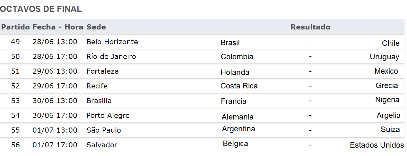Click Argelia team name
This screenshot has width=407, height=156.
pyautogui.click(x=388, y=115)
